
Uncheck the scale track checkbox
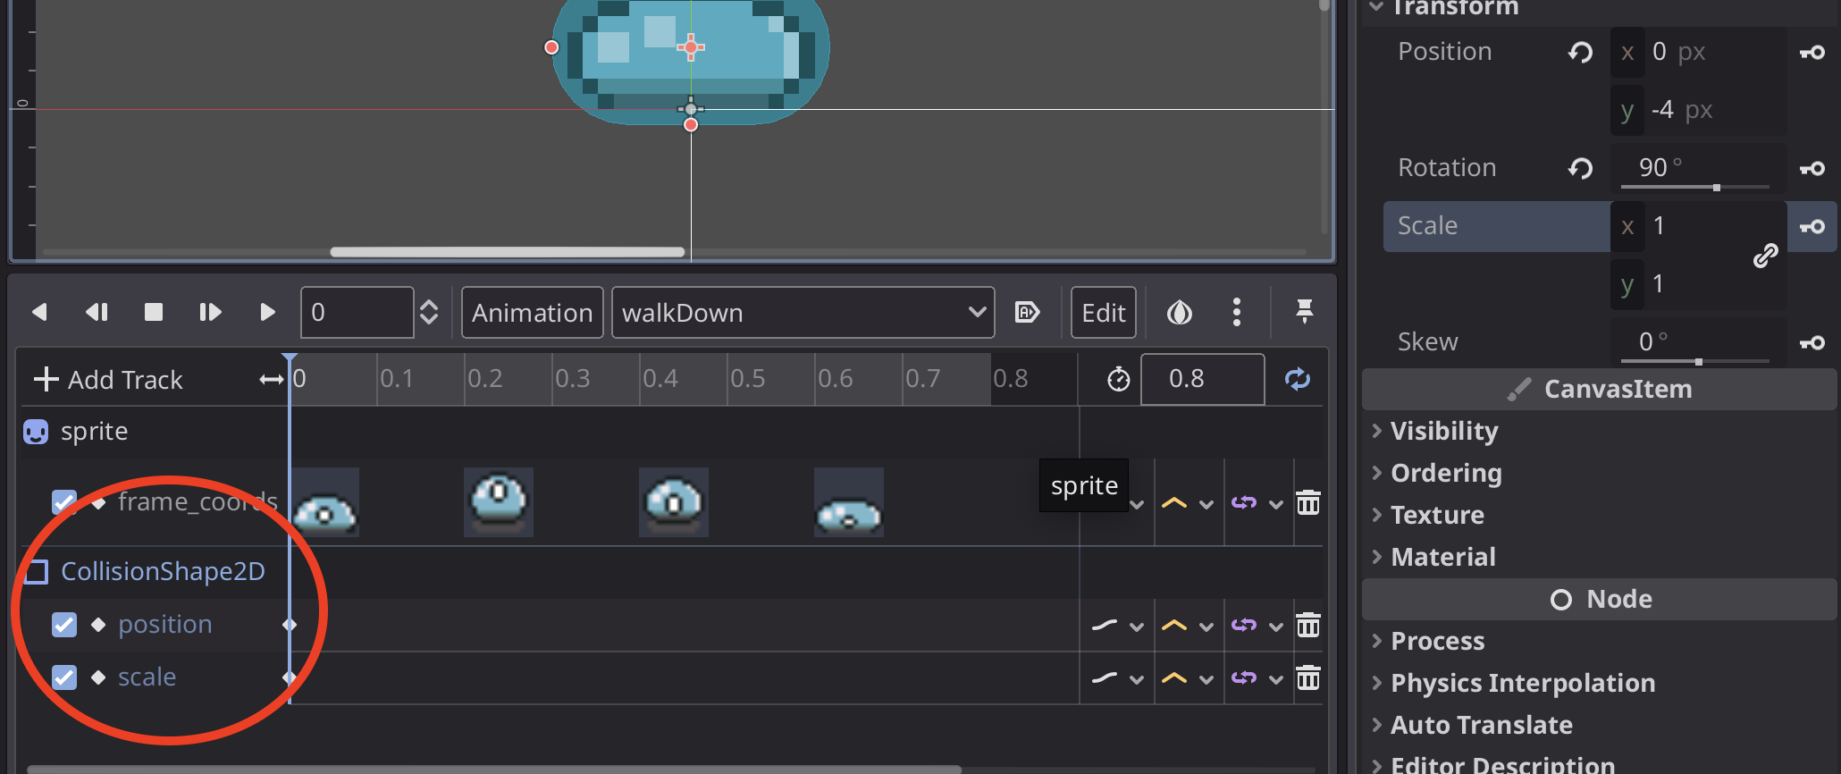[64, 677]
